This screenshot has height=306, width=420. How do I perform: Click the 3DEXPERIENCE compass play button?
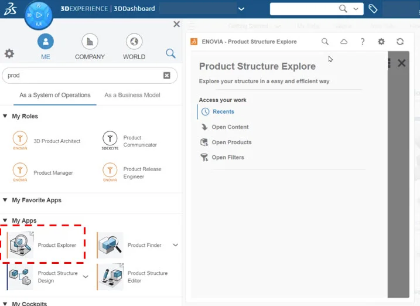pyautogui.click(x=39, y=15)
